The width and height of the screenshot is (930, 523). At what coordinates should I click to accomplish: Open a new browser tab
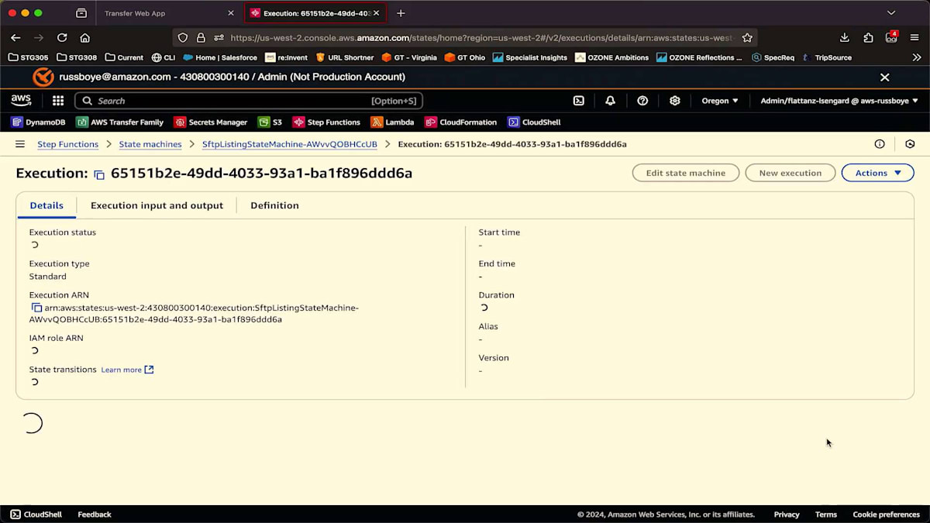point(401,13)
